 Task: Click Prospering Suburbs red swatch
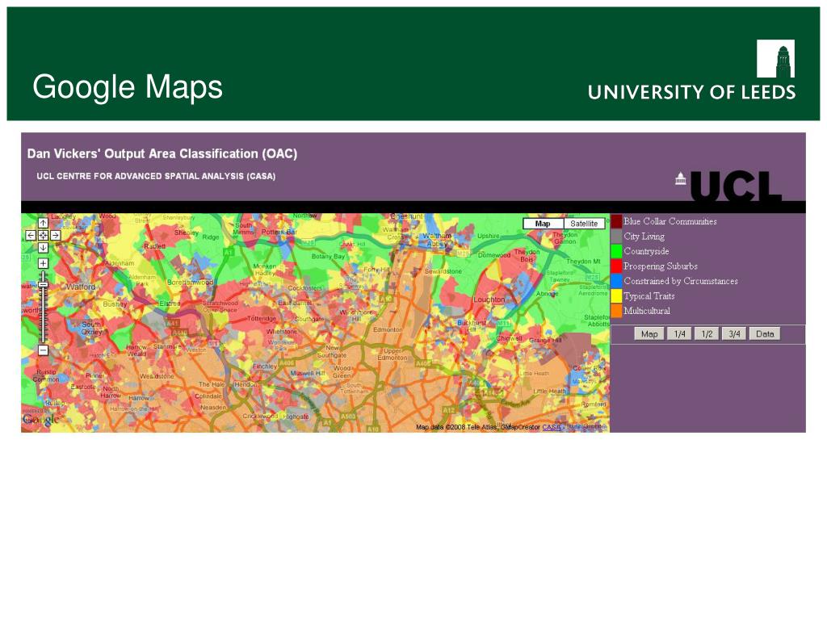pyautogui.click(x=616, y=266)
